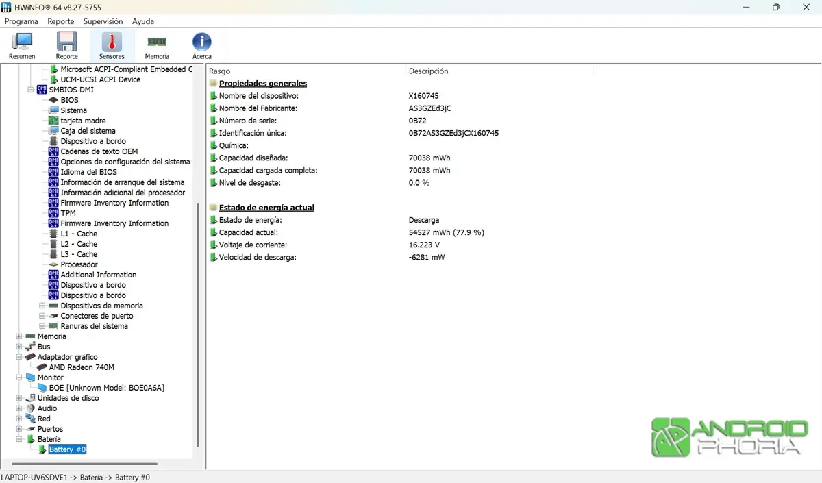Open the Resumen toolbar icon
The image size is (822, 483).
22,45
